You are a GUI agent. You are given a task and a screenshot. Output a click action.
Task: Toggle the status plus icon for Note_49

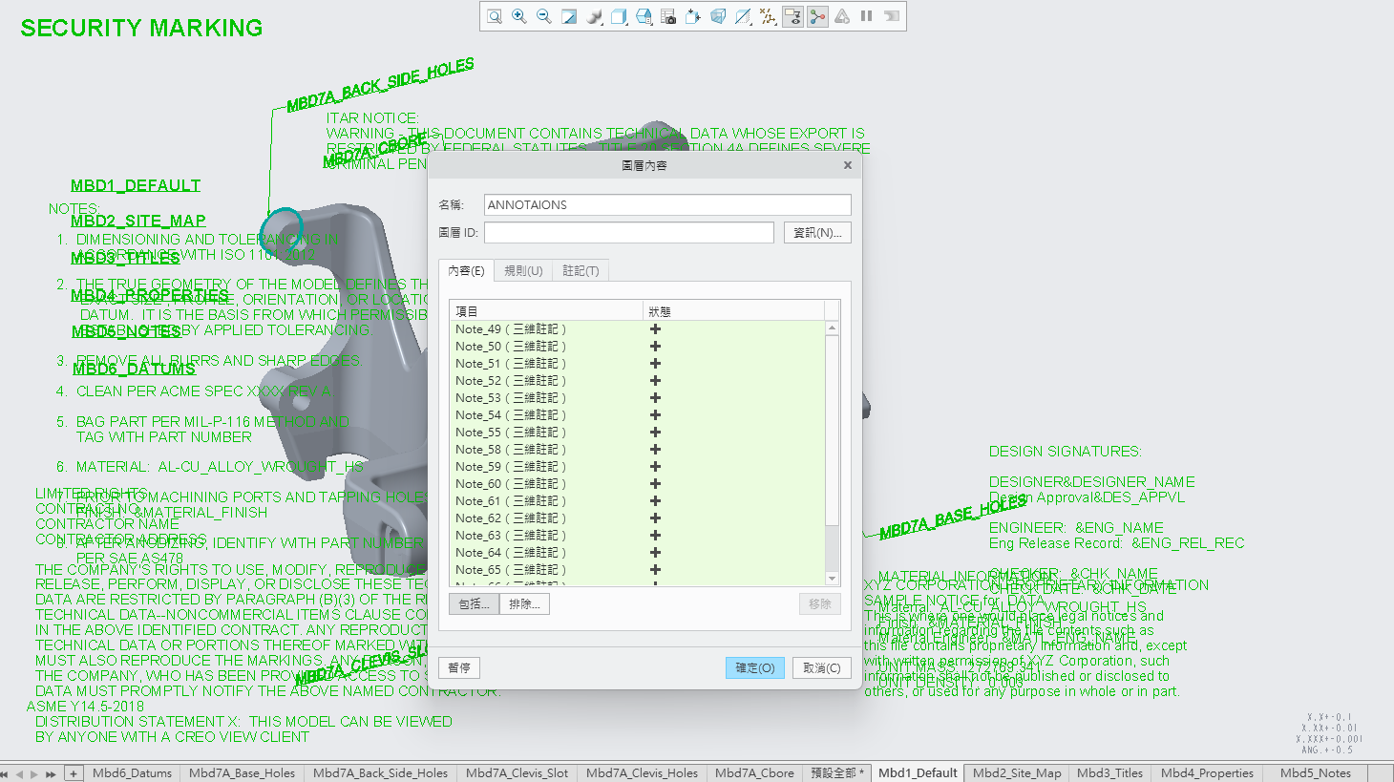[x=655, y=329]
